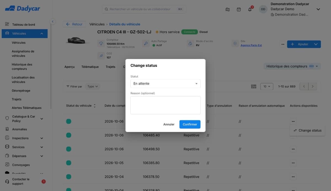This screenshot has height=191, width=331.
Task: Switch the table layout view icon
Action: [x=254, y=86]
